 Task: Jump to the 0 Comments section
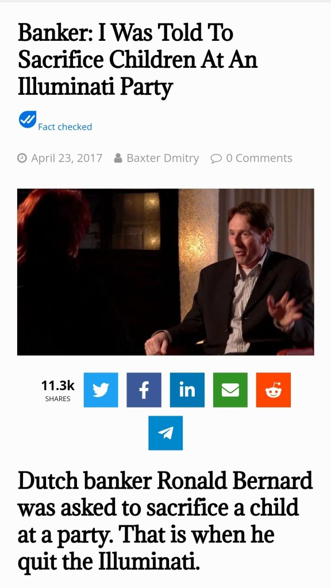click(259, 158)
